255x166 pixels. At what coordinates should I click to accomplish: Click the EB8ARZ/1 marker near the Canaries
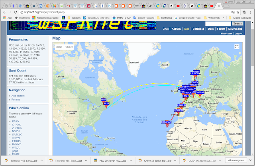(166, 122)
